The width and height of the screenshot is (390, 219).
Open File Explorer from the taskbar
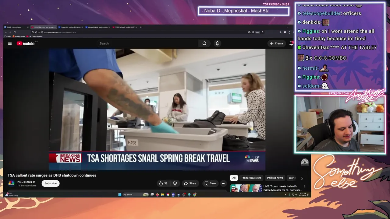(x=163, y=195)
